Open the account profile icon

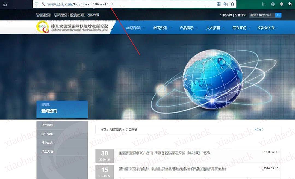coord(273,4)
